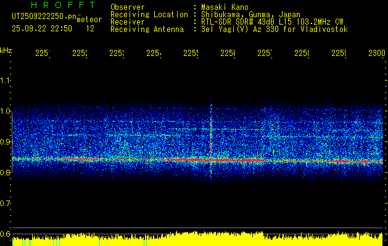Click the HROFFT title text
Screen dimensions: 388x246
[x=63, y=5]
